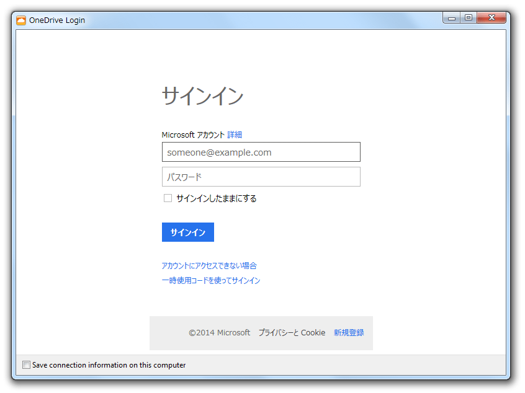Enable the サインインしたままにする checkbox
The image size is (525, 393).
click(x=168, y=198)
